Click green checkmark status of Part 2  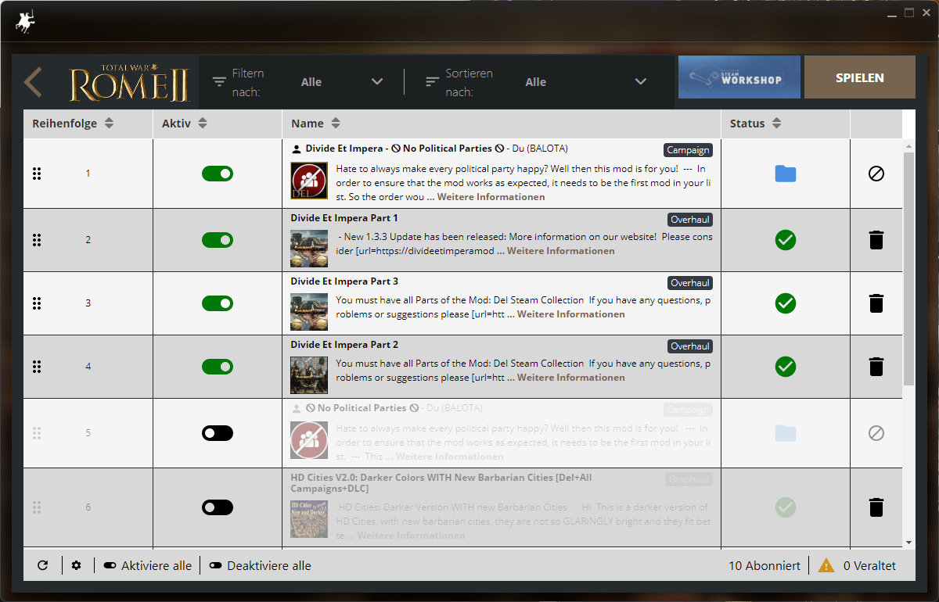click(x=786, y=367)
